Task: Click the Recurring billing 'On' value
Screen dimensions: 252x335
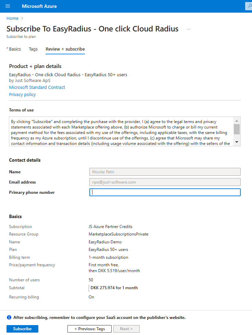Action: pos(91,297)
